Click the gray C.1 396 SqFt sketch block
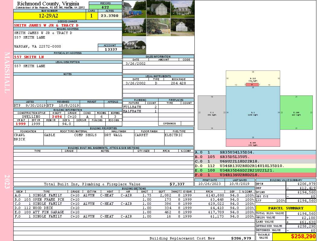 [212, 113]
